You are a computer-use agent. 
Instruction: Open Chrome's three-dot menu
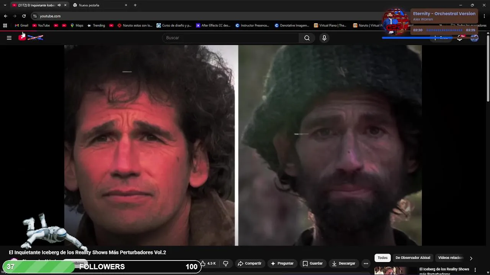(485, 16)
